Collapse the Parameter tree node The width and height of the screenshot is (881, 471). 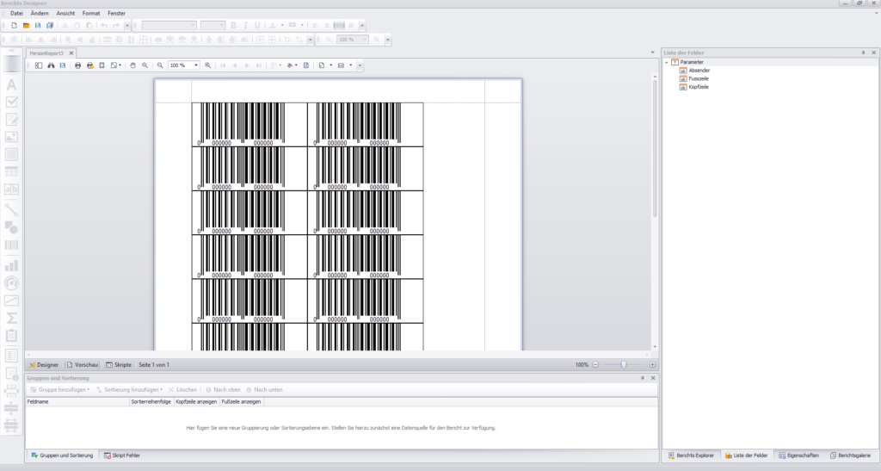[x=667, y=62]
